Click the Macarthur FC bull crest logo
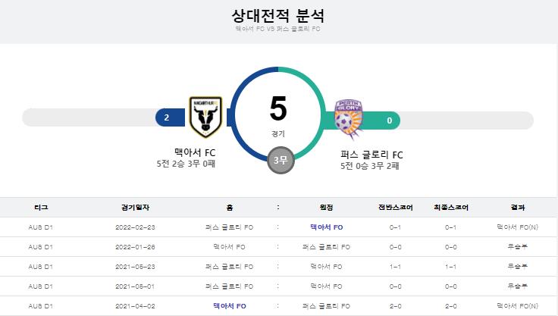The height and width of the screenshot is (316, 558). [x=205, y=117]
